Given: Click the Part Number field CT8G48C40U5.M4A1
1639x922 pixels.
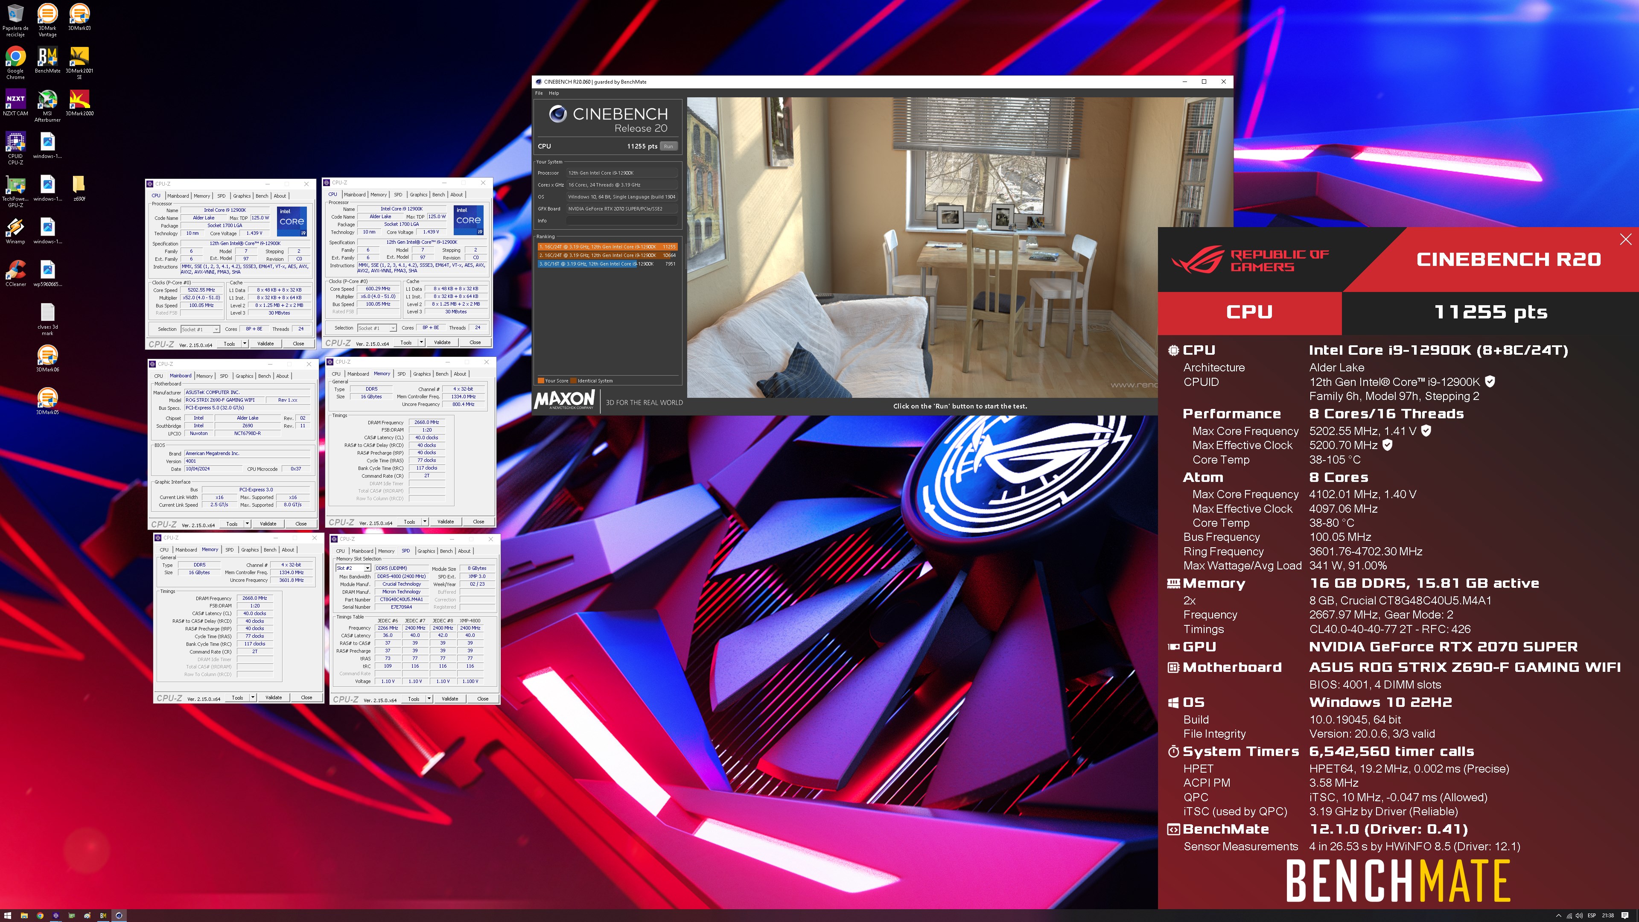Looking at the screenshot, I should (402, 599).
